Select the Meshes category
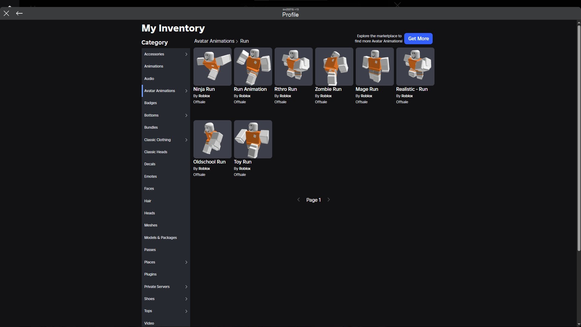Viewport: 581px width, 327px height. tap(166, 225)
